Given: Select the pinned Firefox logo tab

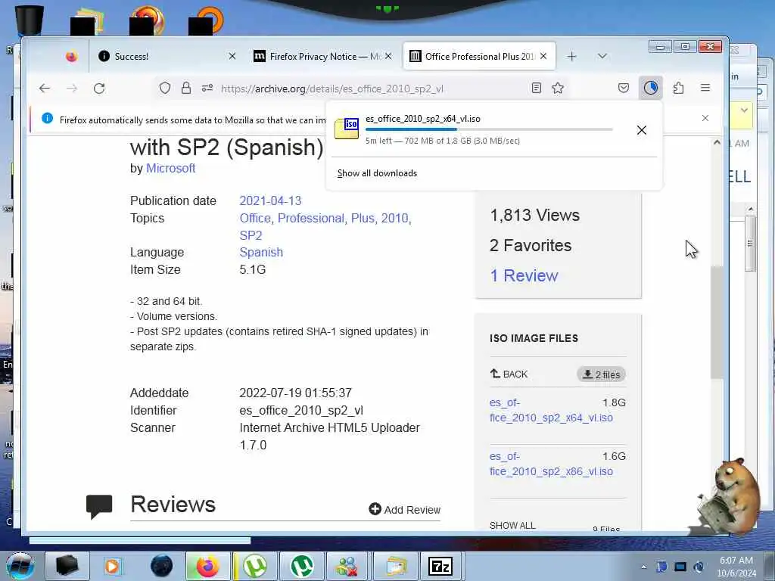Looking at the screenshot, I should (x=72, y=56).
